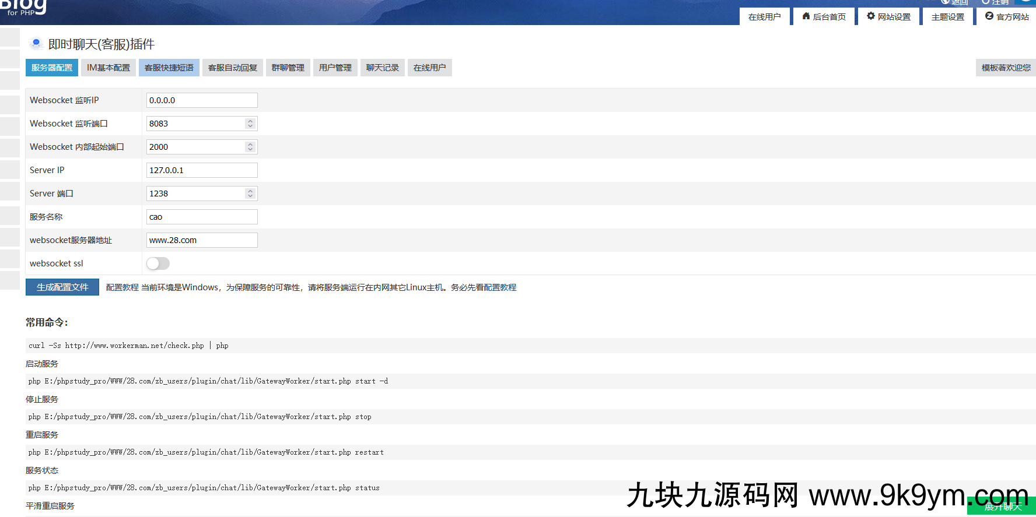This screenshot has height=517, width=1036.
Task: Switch to the IM基本配置 tab
Action: (x=108, y=68)
